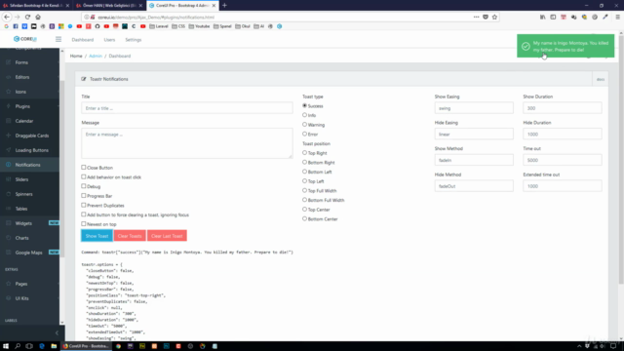Reload the page with refresh icon
The height and width of the screenshot is (351, 624).
[27, 18]
